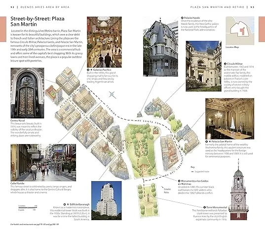Select the Edificio Kavanagh tower photo

106,200
